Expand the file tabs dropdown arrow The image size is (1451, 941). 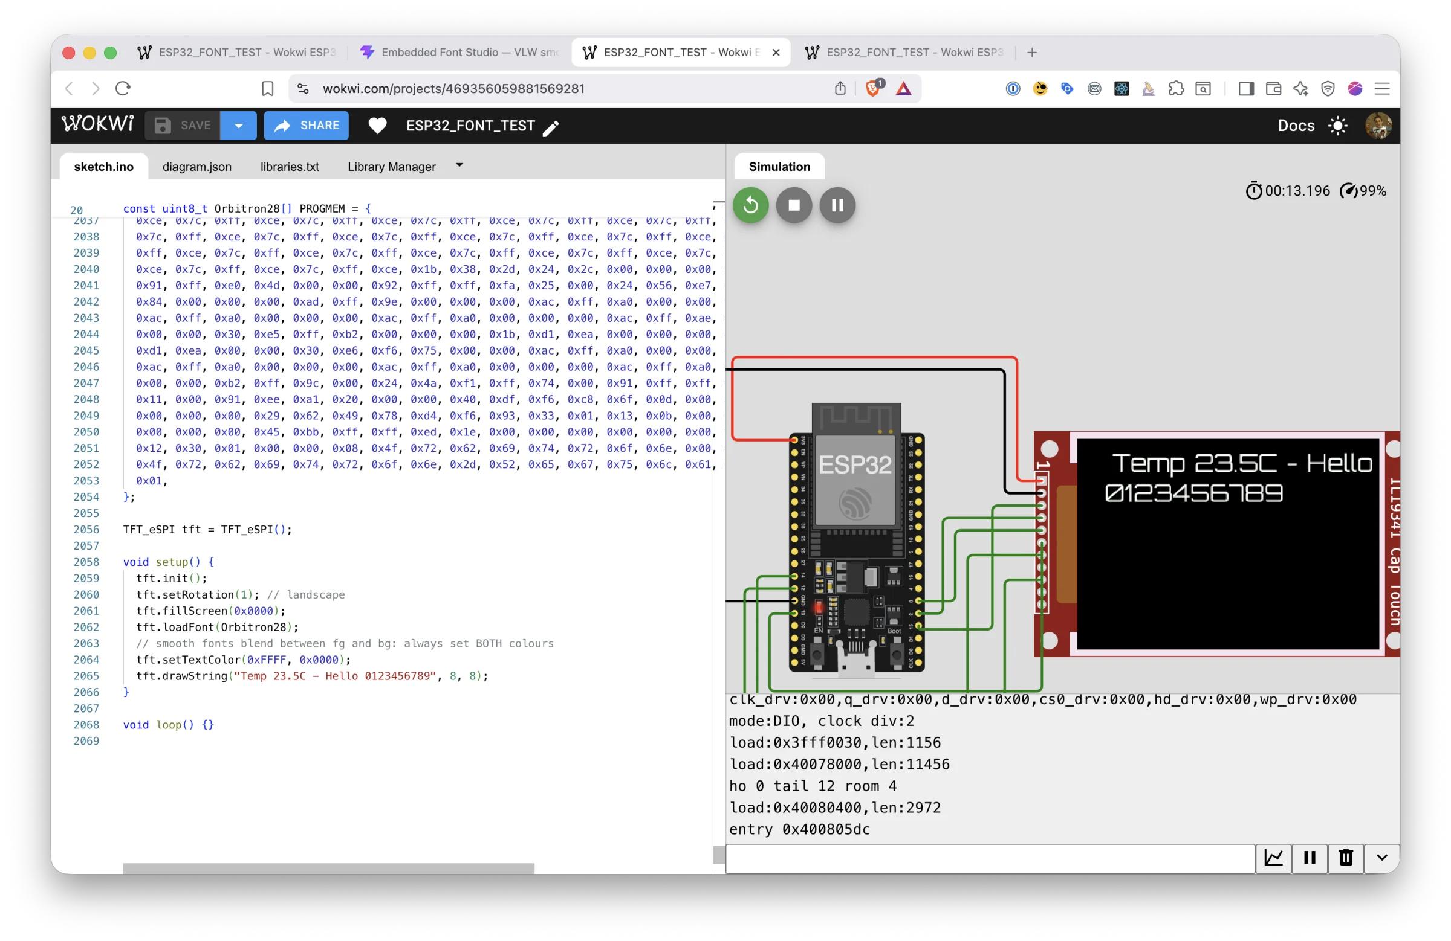click(x=459, y=165)
